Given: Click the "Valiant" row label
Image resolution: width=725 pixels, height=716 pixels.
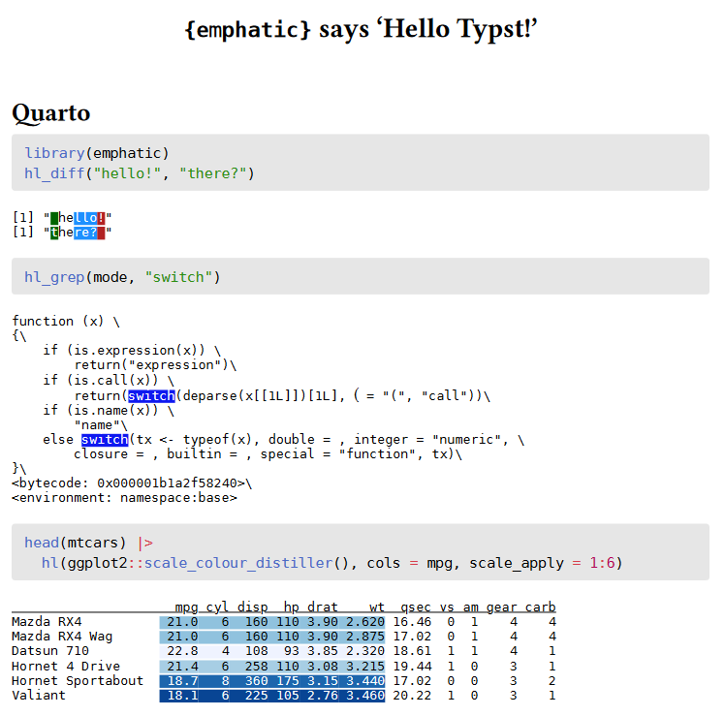Looking at the screenshot, I should pos(39,696).
